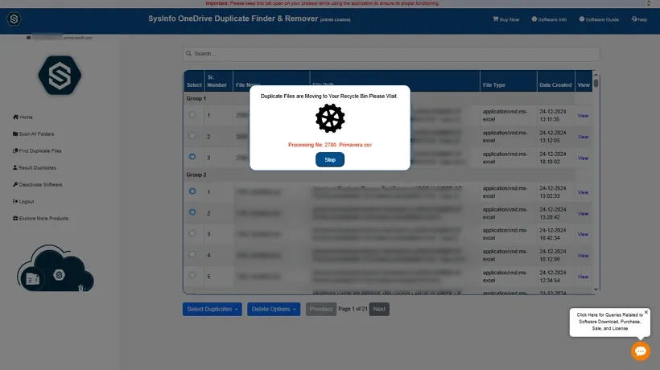
Task: Open the Select Duplicates dropdown
Action: pos(212,309)
